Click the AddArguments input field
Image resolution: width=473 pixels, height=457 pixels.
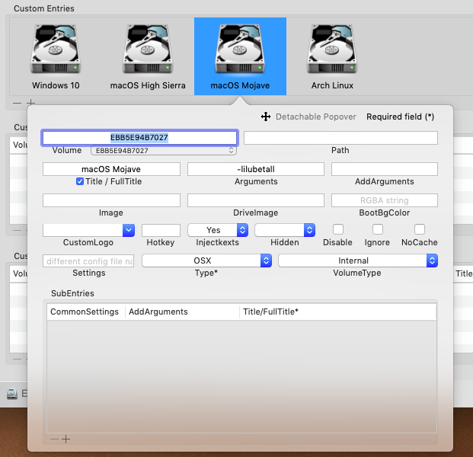(x=385, y=169)
